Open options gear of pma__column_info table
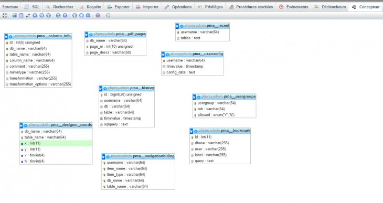This screenshot has height=203, width=383. click(x=10, y=37)
